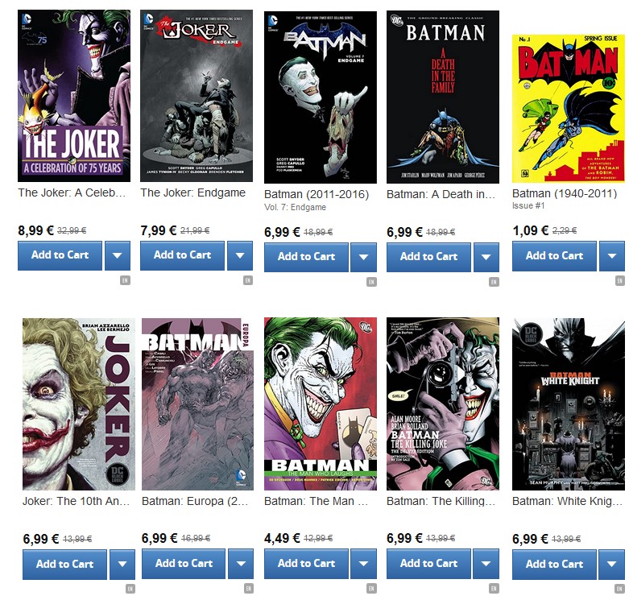Click the EN badge under The Joker: A Celebration

pyautogui.click(x=125, y=280)
